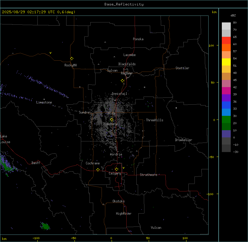
Task: Select the yellow diamond marker below Olds
Action: 112,120
